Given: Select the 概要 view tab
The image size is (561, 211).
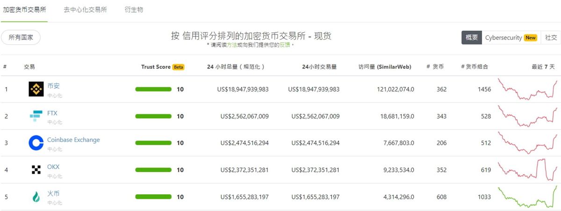Looking at the screenshot, I should coord(472,38).
